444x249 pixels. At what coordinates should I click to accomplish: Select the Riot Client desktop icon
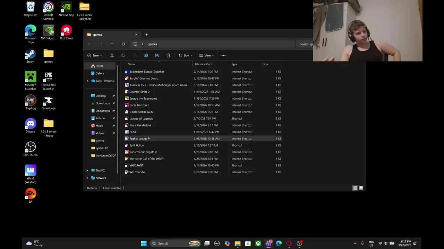tap(66, 33)
